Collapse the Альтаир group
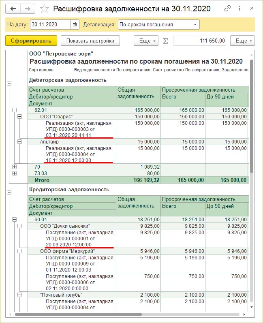 (x=19, y=142)
